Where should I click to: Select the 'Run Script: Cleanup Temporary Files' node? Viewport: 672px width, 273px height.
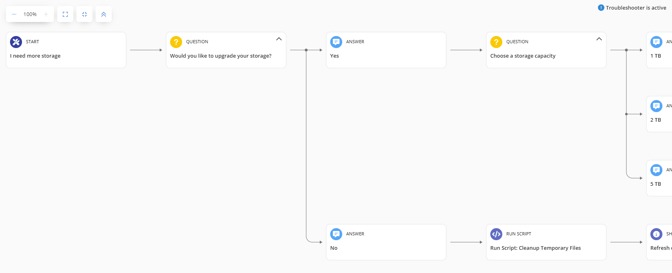(546, 248)
